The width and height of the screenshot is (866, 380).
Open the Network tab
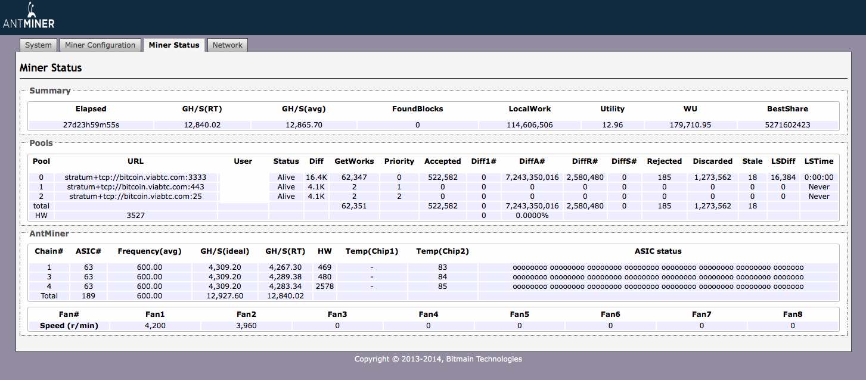click(227, 45)
